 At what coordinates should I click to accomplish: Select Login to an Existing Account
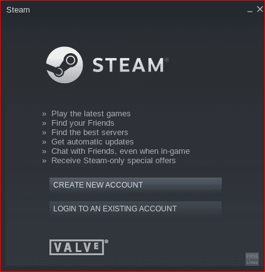point(135,208)
